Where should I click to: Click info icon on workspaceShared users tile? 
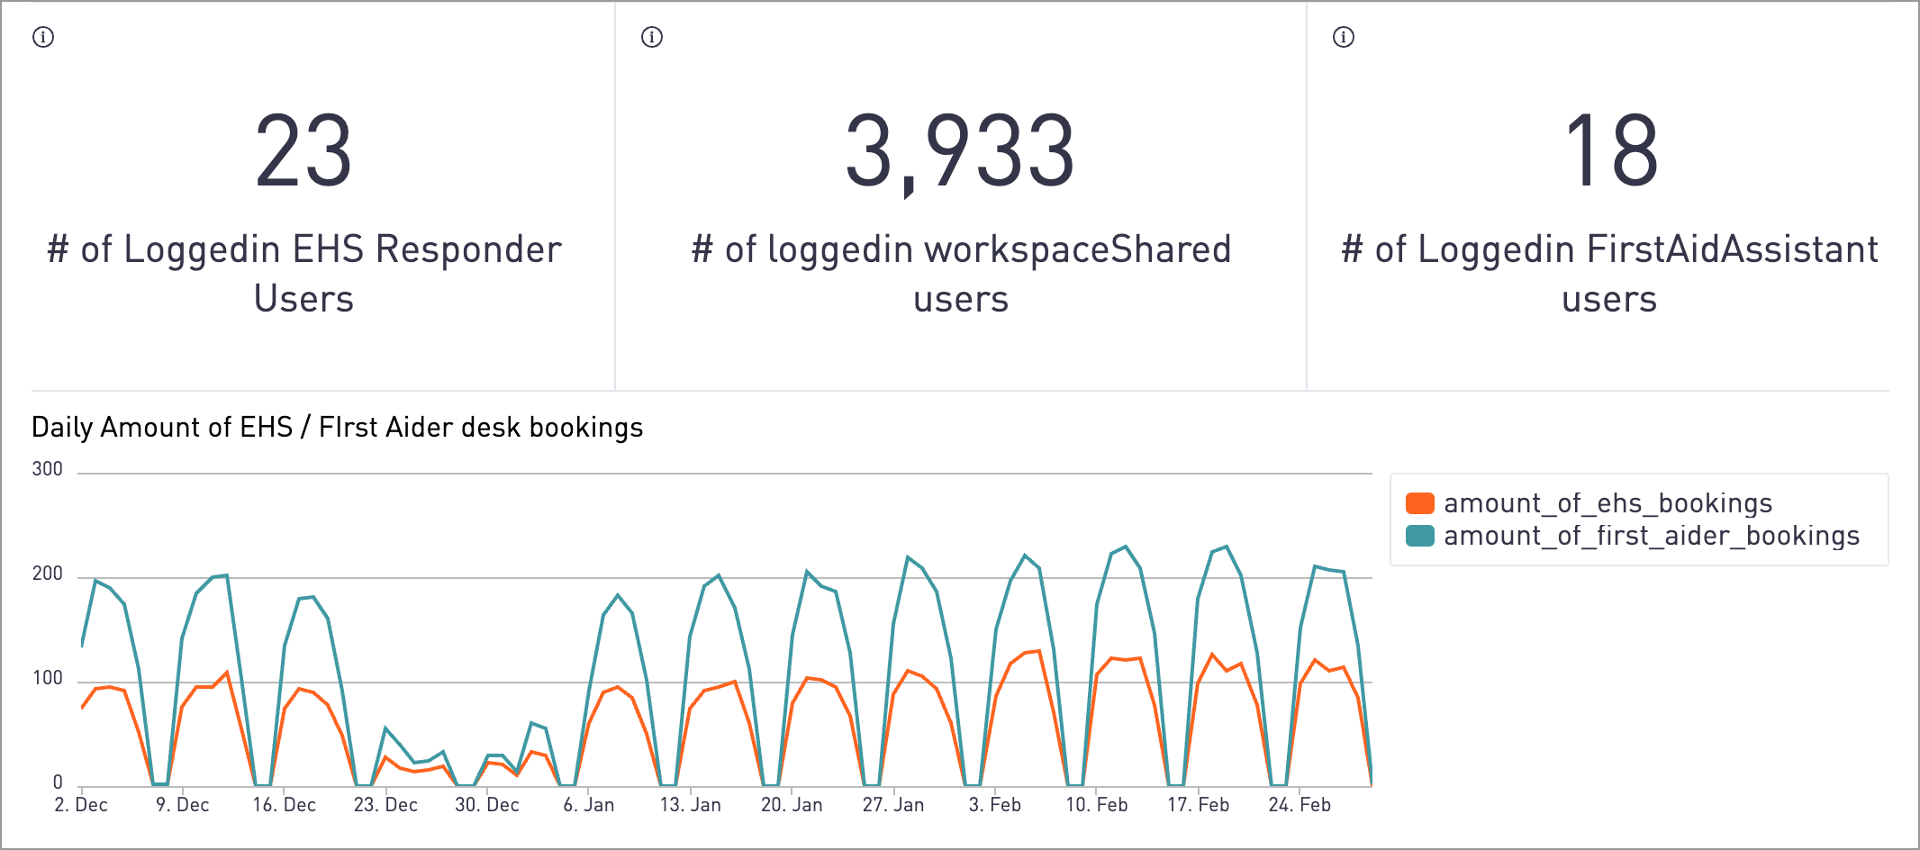652,37
